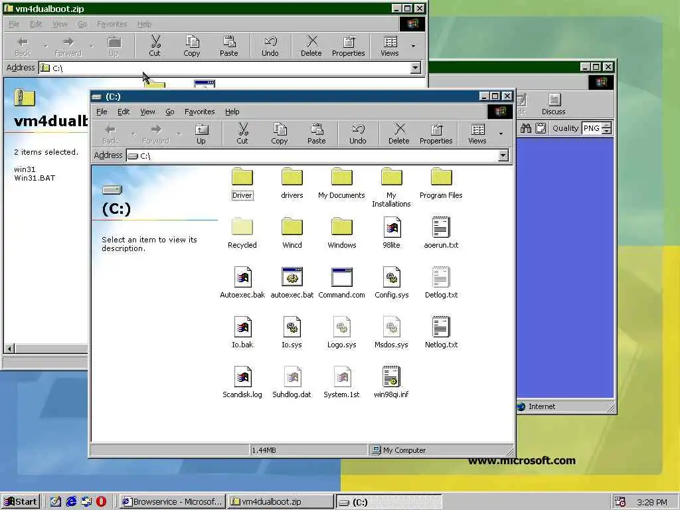Click the Start button
The width and height of the screenshot is (680, 510).
[21, 502]
